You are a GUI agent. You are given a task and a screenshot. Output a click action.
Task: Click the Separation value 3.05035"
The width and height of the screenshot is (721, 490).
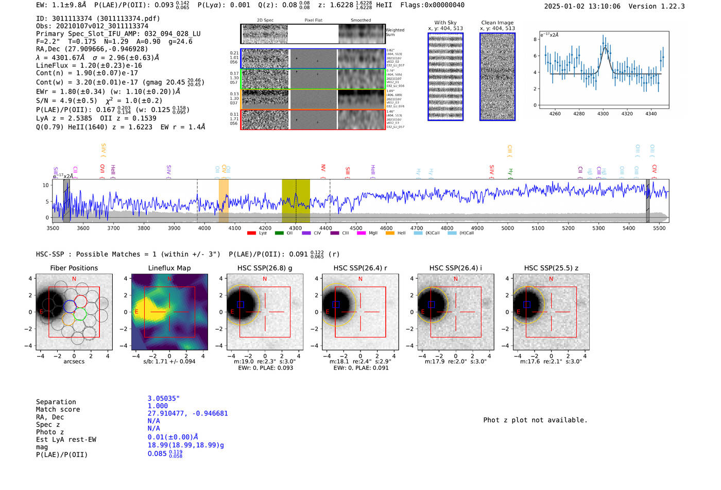tap(164, 398)
